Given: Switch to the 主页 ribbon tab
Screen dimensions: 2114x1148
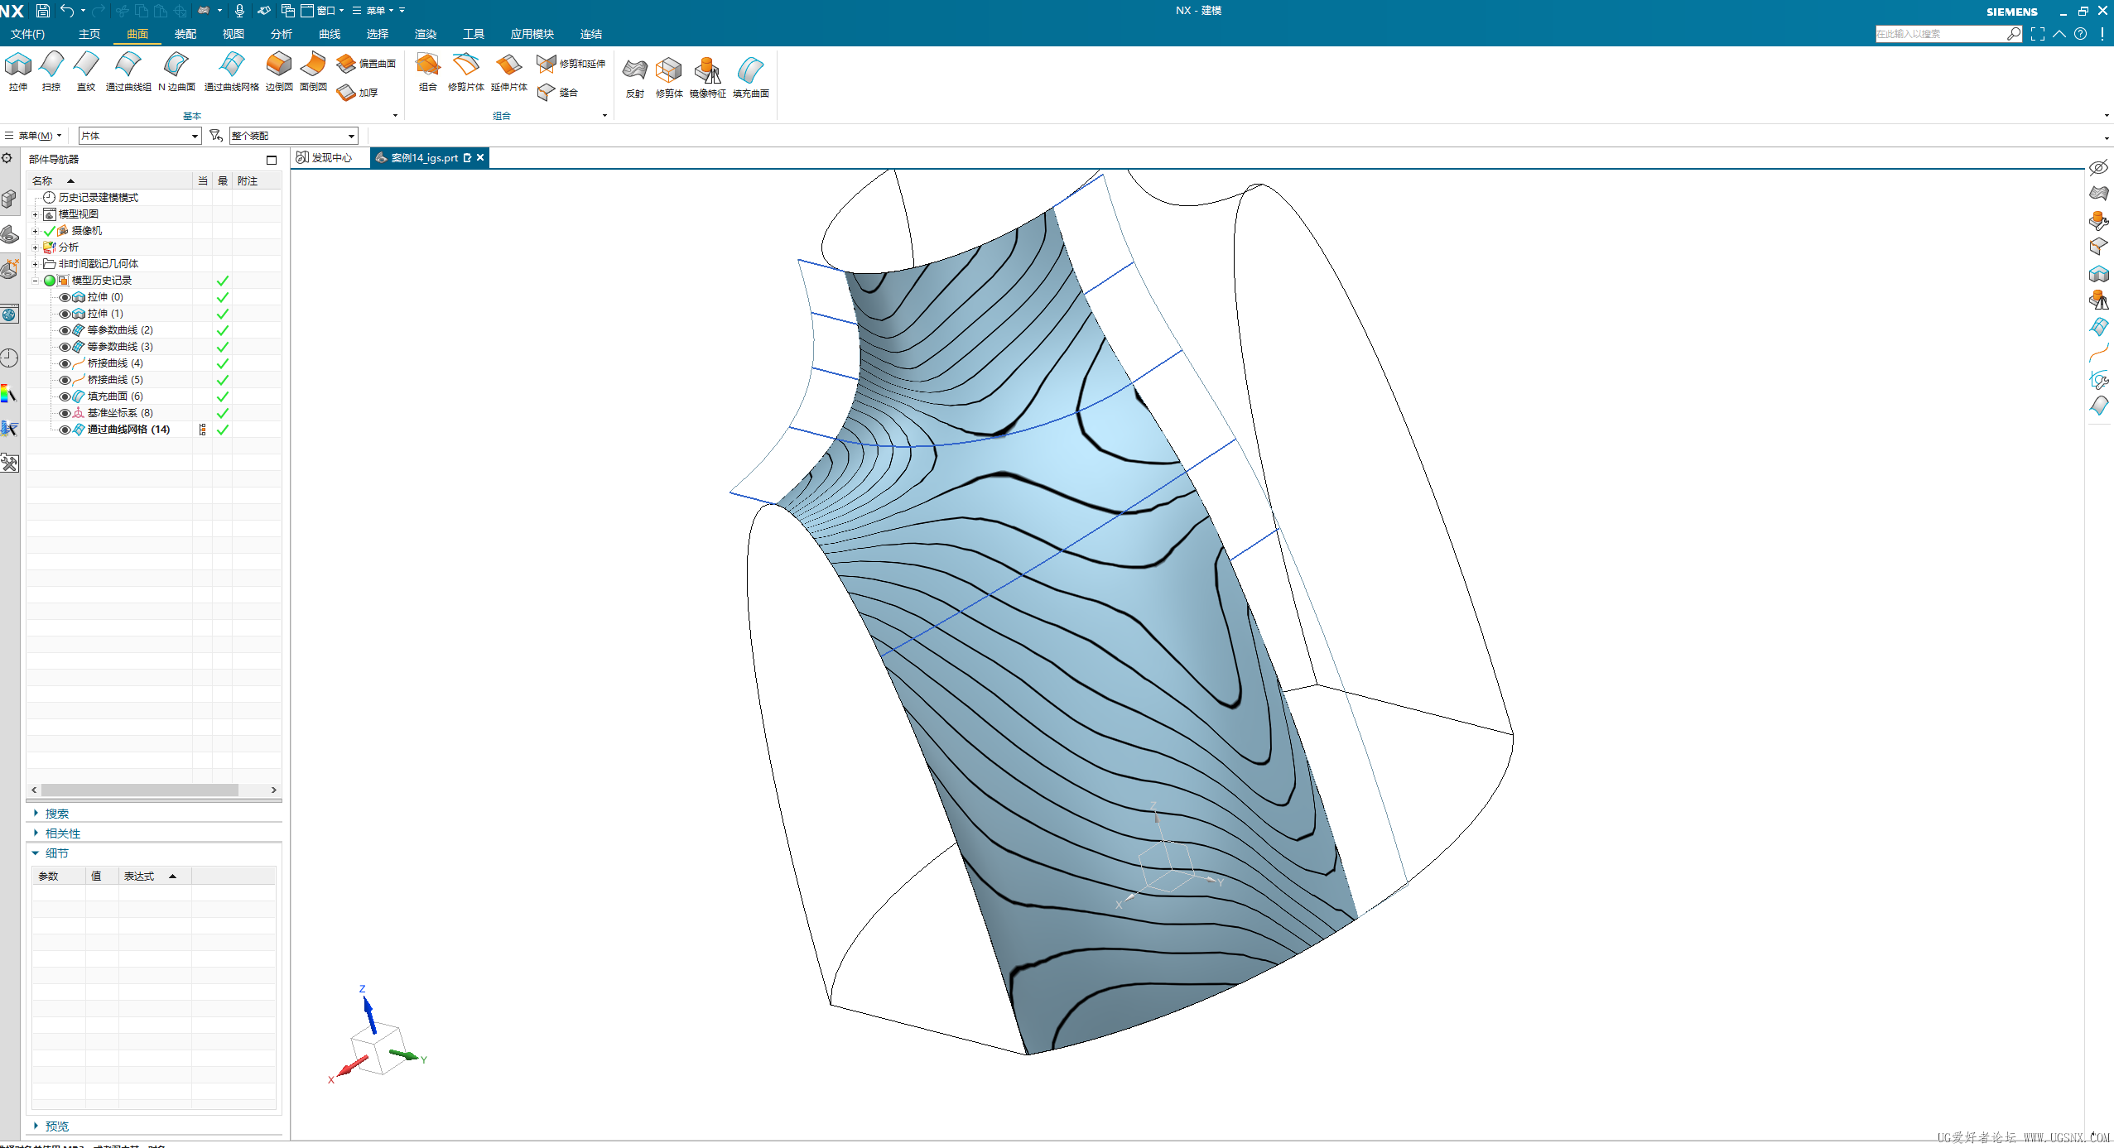Looking at the screenshot, I should tap(89, 34).
